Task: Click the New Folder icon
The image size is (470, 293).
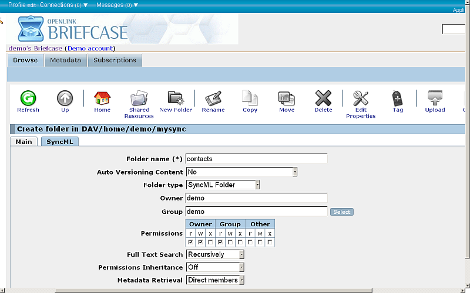Action: point(176,98)
